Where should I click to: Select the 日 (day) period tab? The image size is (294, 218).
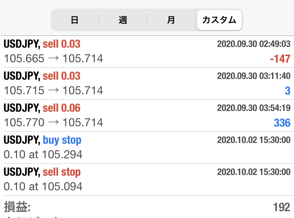pos(75,20)
